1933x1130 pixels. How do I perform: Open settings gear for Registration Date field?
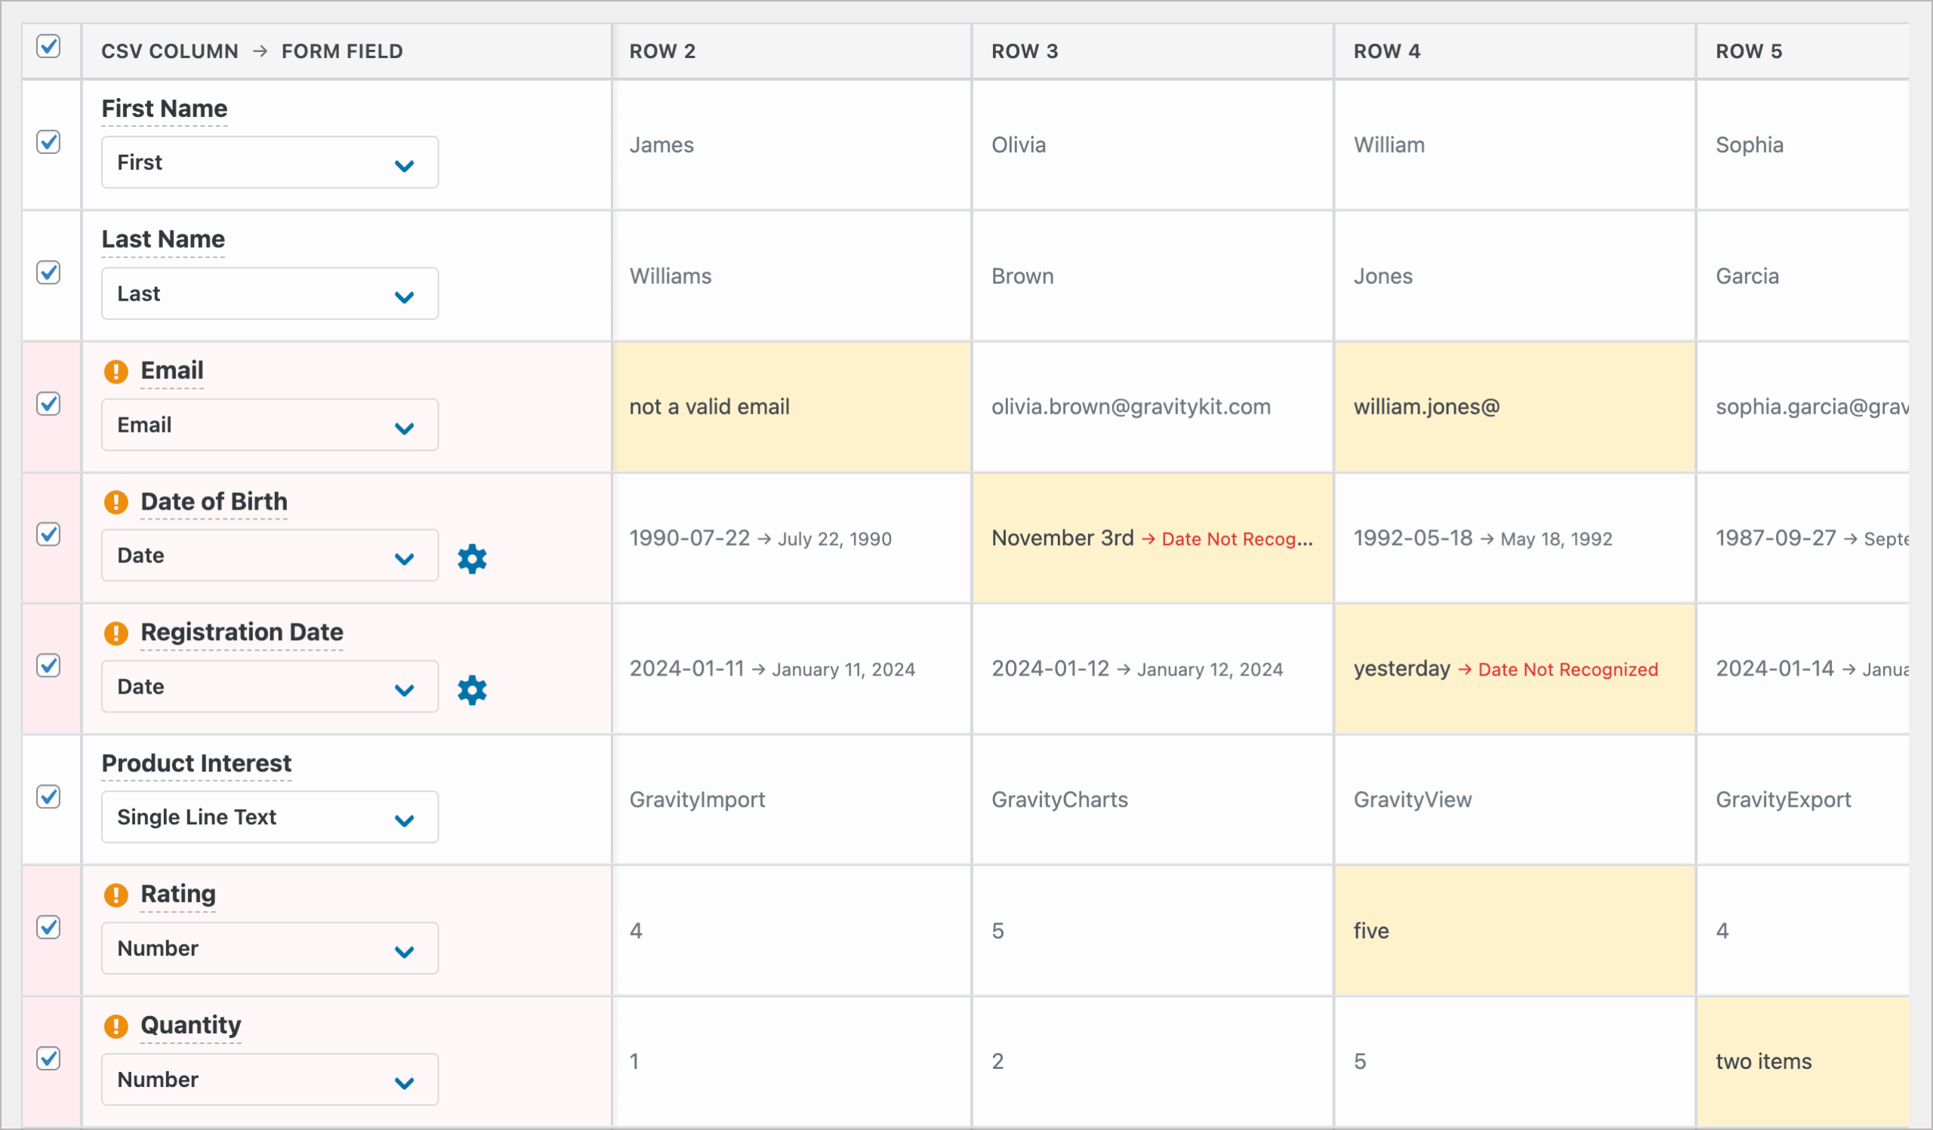pyautogui.click(x=473, y=690)
